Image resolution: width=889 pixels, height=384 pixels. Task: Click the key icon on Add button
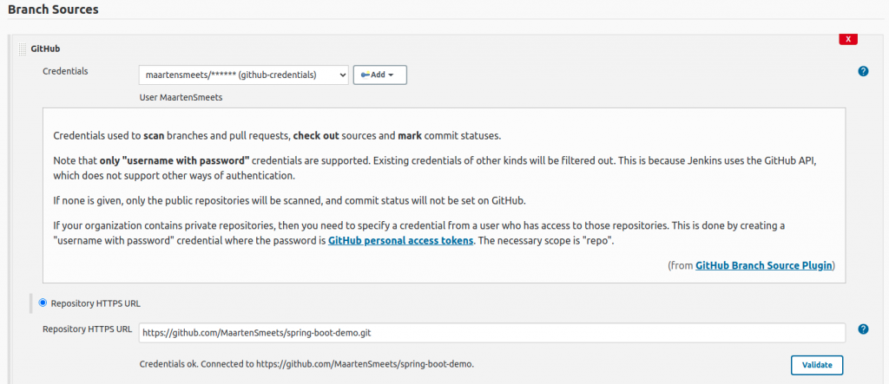pos(363,75)
